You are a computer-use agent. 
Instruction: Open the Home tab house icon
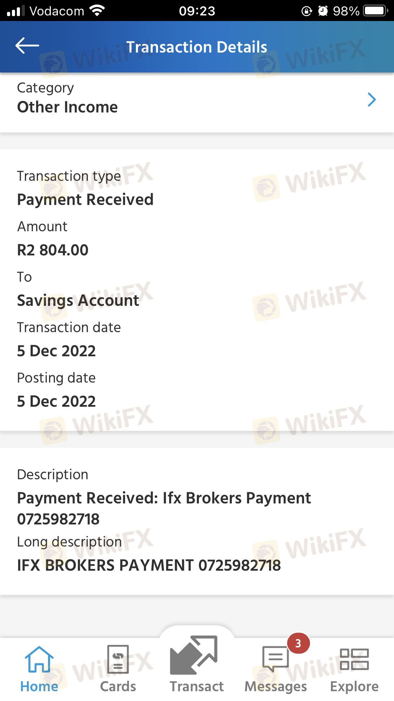tap(39, 659)
